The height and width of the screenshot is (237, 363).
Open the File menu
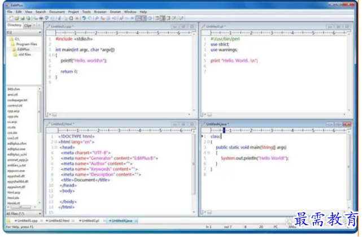click(x=10, y=11)
